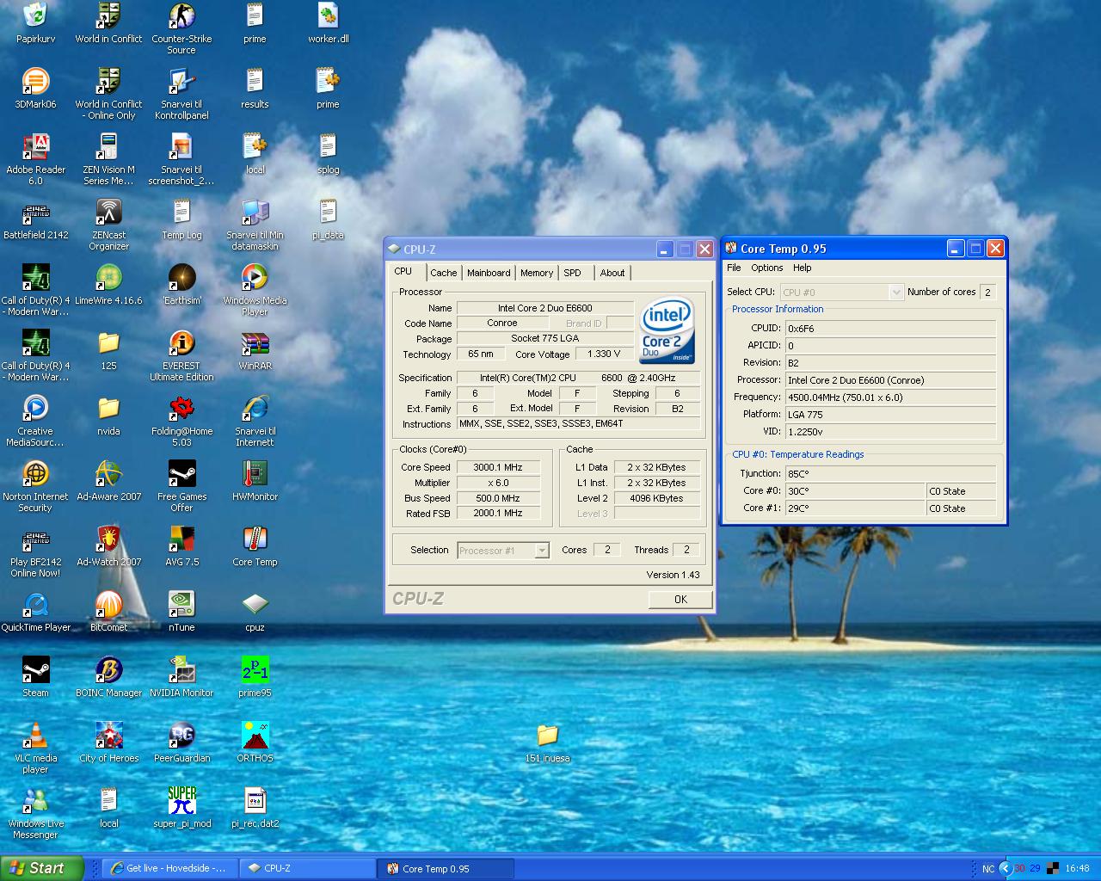
Task: Click the VID 1.2250v value in Core Temp
Action: 890,432
